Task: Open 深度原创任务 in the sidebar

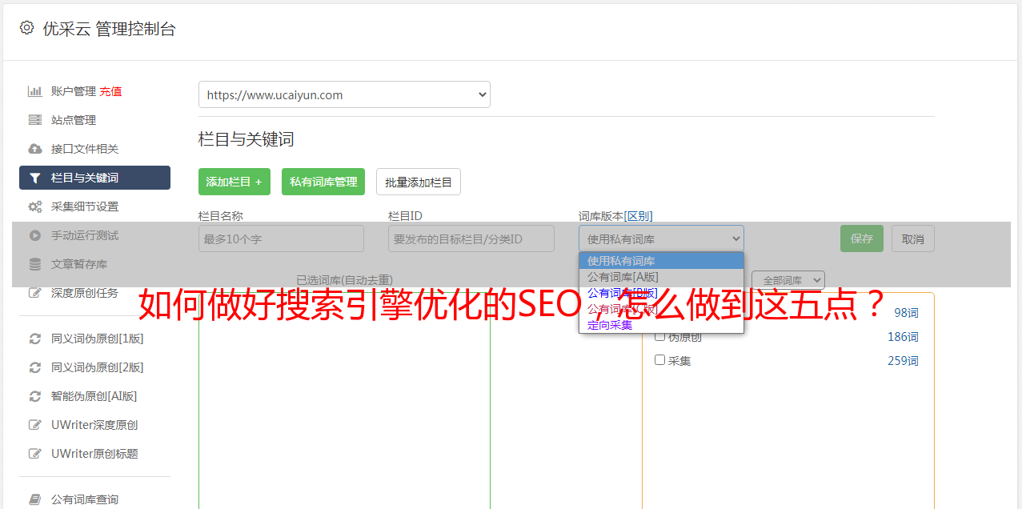Action: pos(85,293)
